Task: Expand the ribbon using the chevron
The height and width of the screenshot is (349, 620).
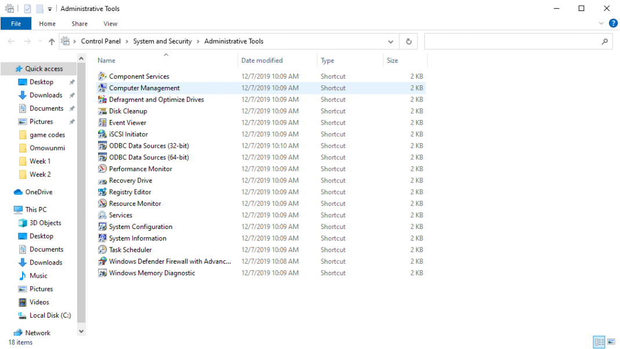Action: pos(601,24)
